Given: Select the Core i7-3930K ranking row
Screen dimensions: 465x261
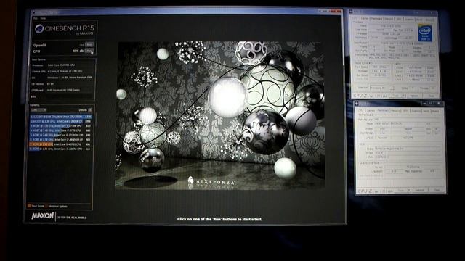Looking at the screenshot, I should [61, 121].
